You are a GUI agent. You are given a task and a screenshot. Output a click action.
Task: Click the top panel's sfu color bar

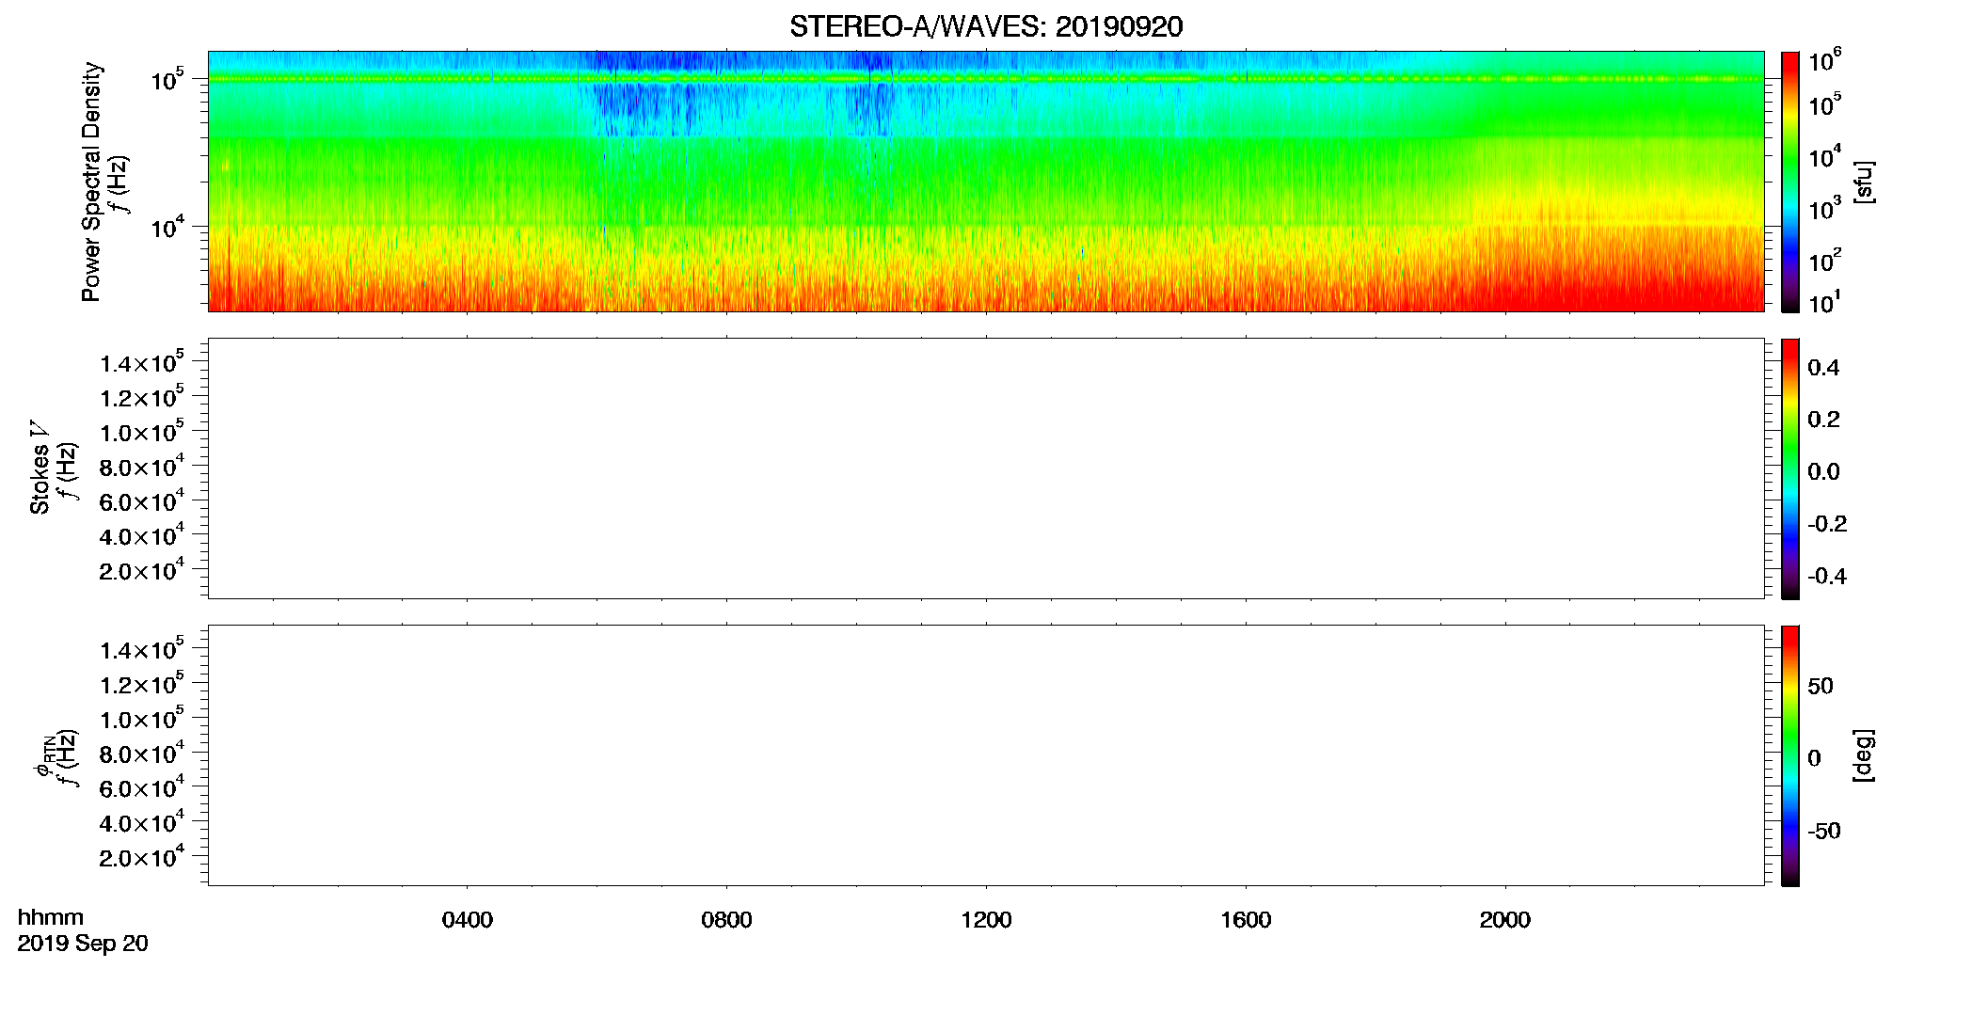(x=1790, y=182)
